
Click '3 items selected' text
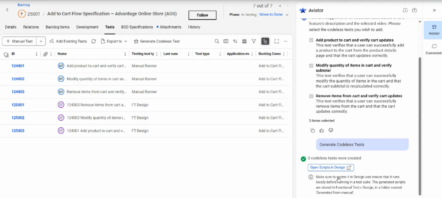[322, 121]
